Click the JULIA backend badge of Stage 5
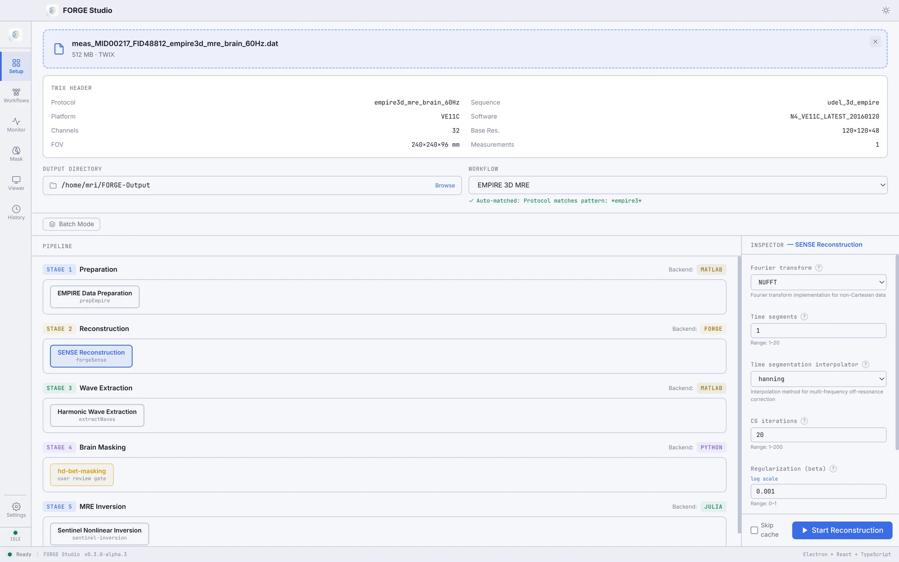This screenshot has width=899, height=562. (713, 507)
